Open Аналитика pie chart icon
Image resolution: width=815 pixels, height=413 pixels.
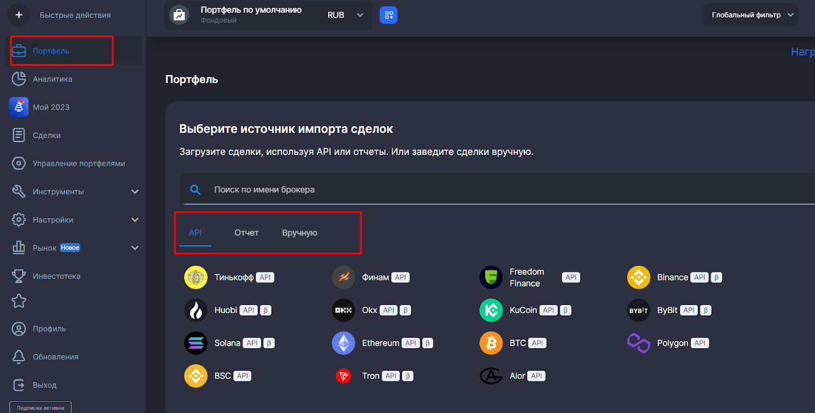pyautogui.click(x=19, y=79)
